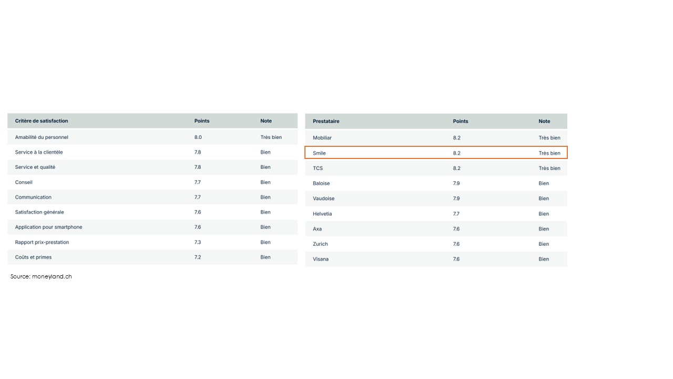Click the 'Critère de satisfaction' column header

pyautogui.click(x=42, y=121)
